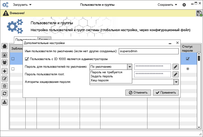Click the download import icon in sidebar
This screenshot has height=137, width=203.
[x=5, y=102]
